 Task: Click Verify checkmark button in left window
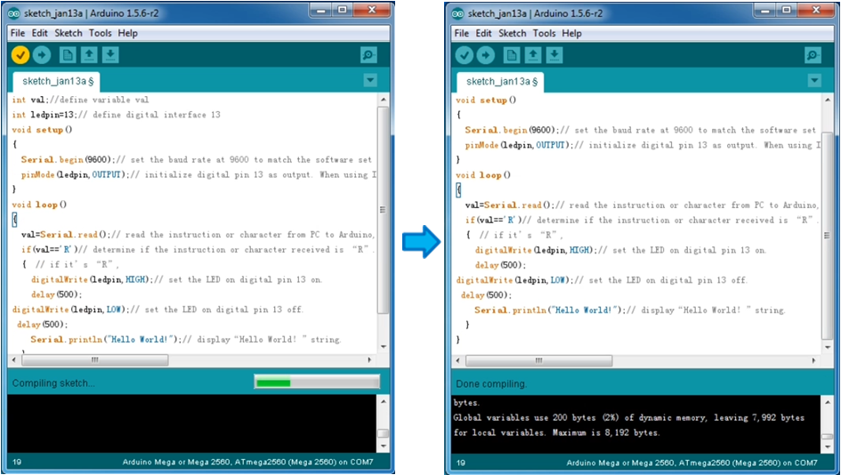click(x=20, y=54)
